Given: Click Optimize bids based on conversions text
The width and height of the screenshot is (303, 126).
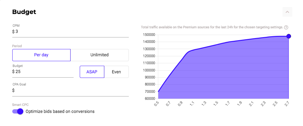Looking at the screenshot, I should point(60,111).
